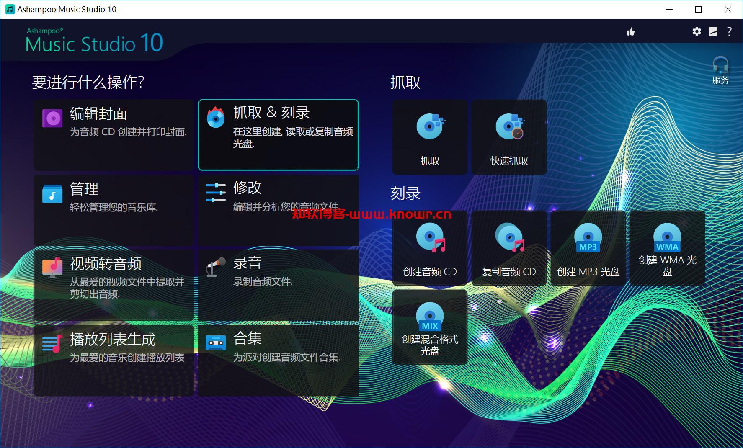Select the 修改 heading
The width and height of the screenshot is (743, 448).
tap(248, 188)
